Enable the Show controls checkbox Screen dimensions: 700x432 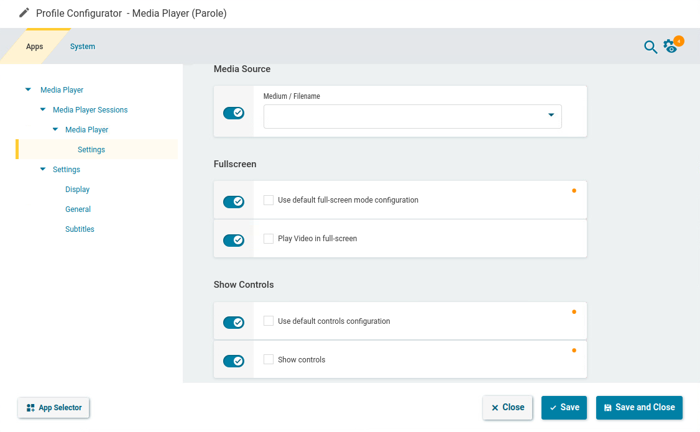point(269,359)
